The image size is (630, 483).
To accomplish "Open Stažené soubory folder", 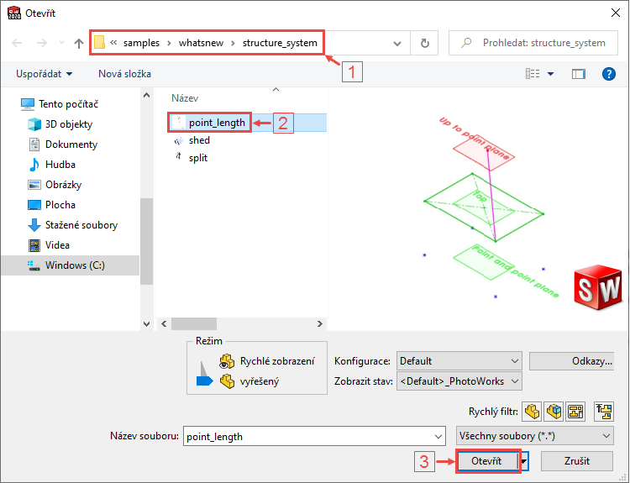I will 72,224.
